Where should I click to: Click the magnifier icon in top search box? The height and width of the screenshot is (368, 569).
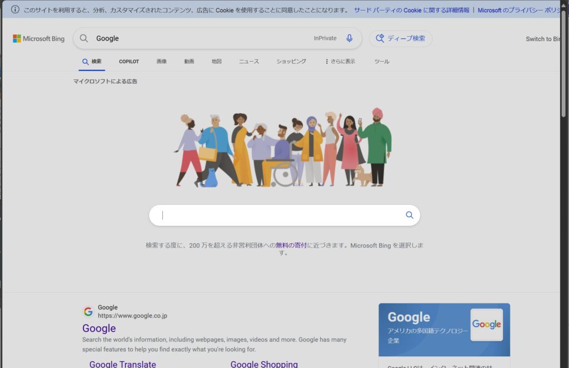tap(84, 38)
